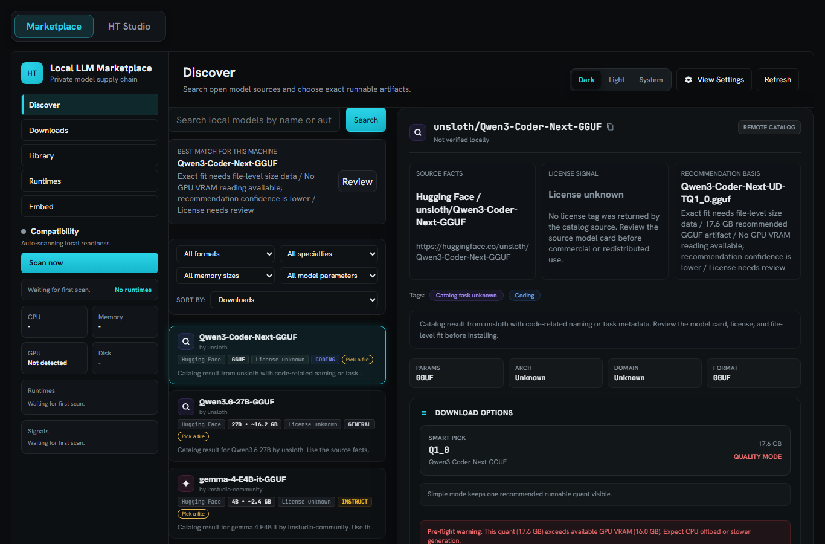825x544 pixels.
Task: Click the Review button for best match
Action: coord(358,181)
